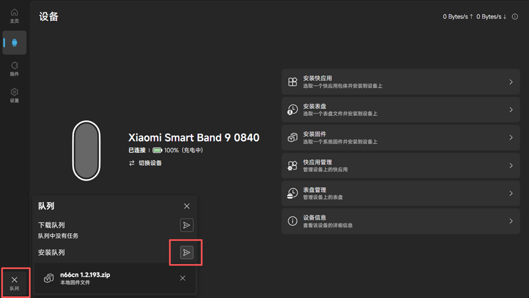Image resolution: width=529 pixels, height=298 pixels.
Task: Click the battery icon showing 100%
Action: [157, 151]
